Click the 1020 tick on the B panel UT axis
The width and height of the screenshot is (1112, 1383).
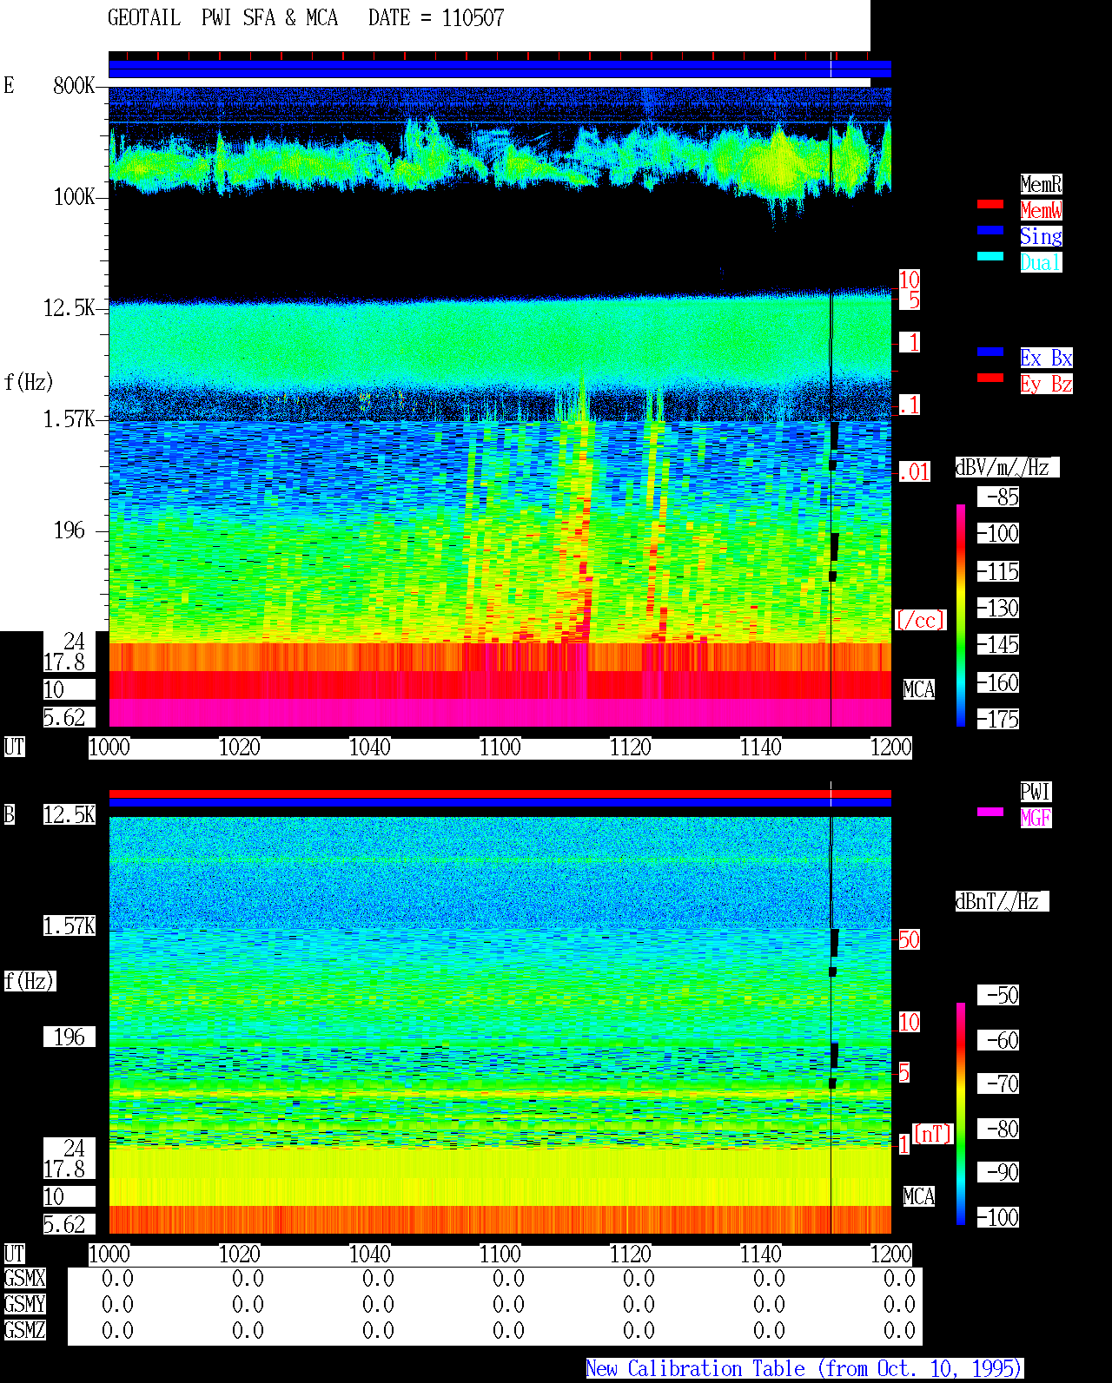[x=239, y=1254]
